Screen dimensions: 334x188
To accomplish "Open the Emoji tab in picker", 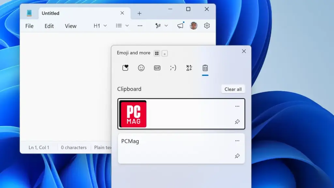I will (x=141, y=68).
